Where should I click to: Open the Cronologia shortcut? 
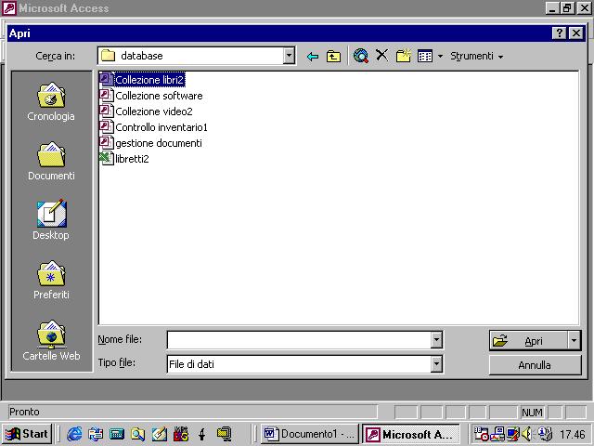point(51,101)
